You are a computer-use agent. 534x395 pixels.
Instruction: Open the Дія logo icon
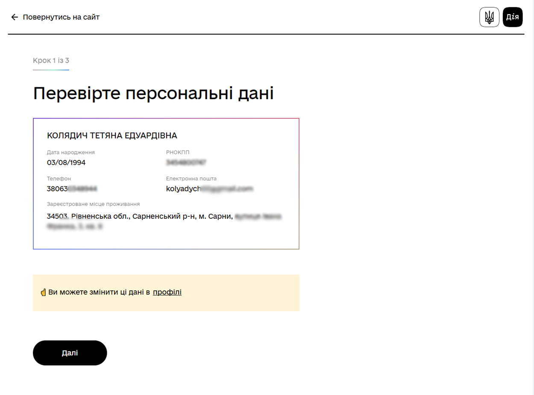pos(513,18)
